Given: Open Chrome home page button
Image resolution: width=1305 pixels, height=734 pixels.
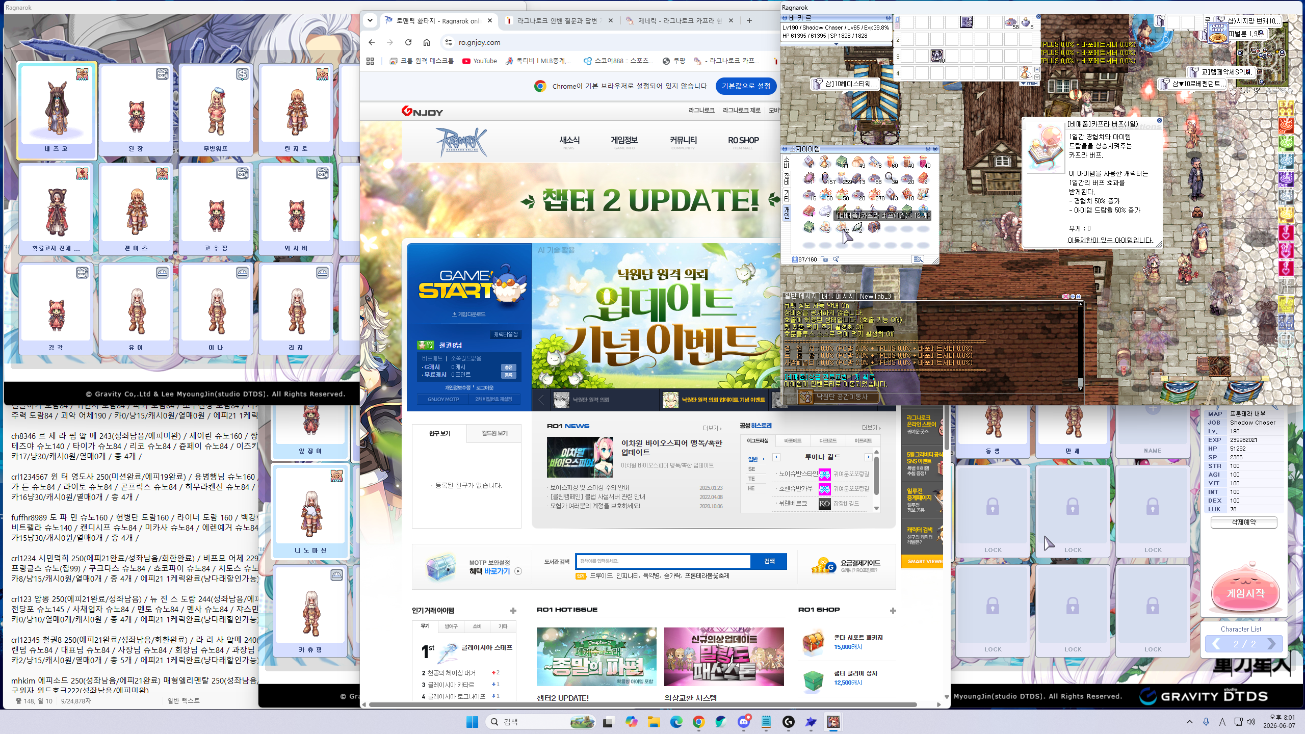Looking at the screenshot, I should (x=427, y=42).
